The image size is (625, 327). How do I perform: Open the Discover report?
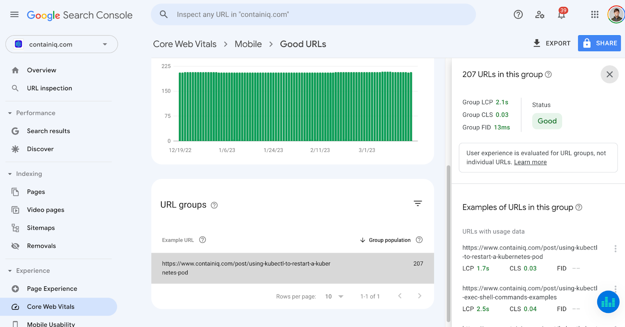tap(40, 149)
